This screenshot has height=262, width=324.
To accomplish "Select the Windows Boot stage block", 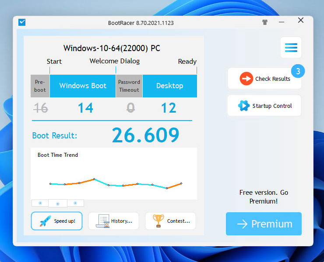I will tap(83, 86).
